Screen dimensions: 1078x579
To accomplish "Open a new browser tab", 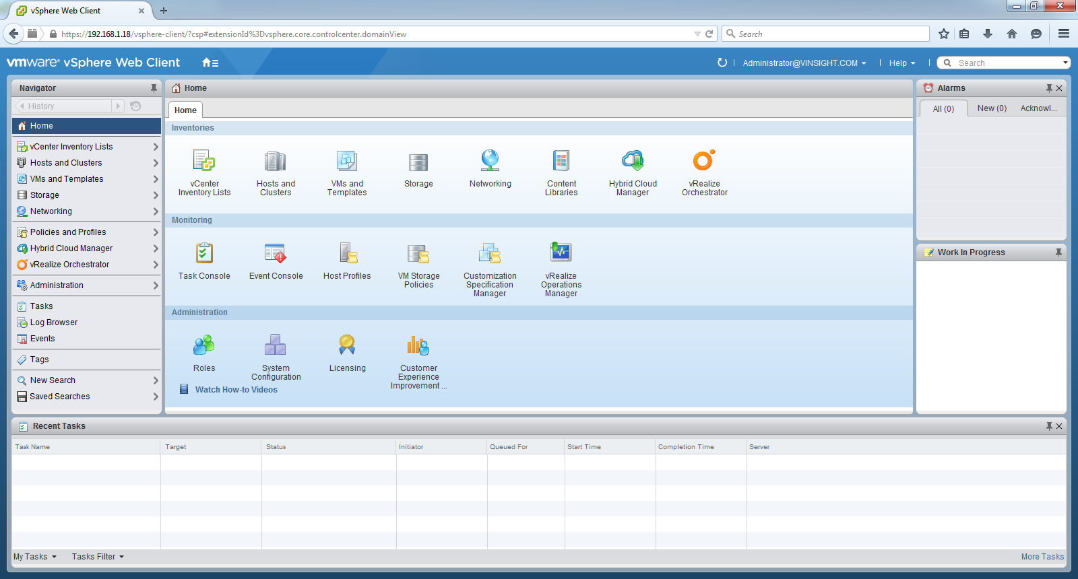I will 164,11.
